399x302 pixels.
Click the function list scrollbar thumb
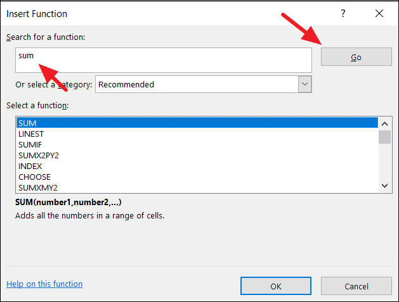point(385,137)
